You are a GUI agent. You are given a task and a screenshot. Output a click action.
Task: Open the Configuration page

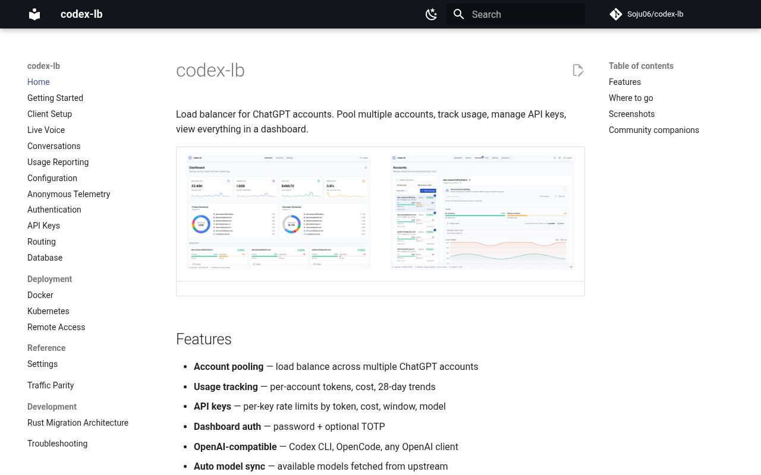(x=52, y=178)
